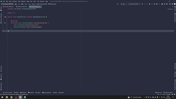Open the editor tabs more-options button
Image resolution: width=176 pixels, height=99 pixels.
[173, 7]
